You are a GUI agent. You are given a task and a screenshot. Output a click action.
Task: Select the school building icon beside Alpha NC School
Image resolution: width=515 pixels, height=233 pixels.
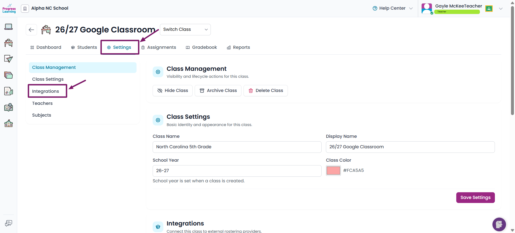25,9
